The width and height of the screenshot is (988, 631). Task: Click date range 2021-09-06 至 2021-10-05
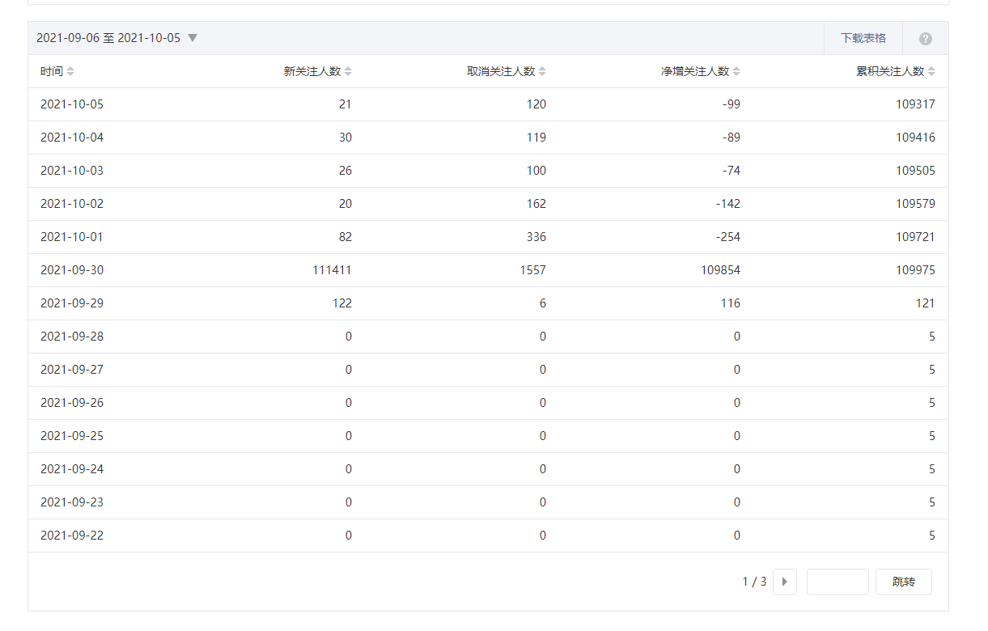tap(108, 38)
